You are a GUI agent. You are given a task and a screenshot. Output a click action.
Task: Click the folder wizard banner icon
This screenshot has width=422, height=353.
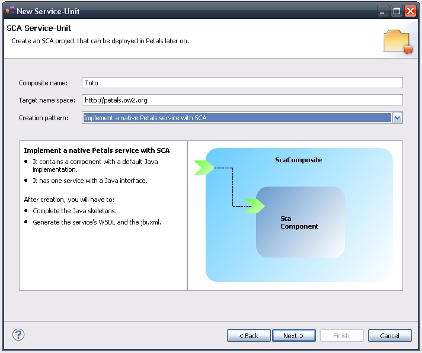pos(397,41)
